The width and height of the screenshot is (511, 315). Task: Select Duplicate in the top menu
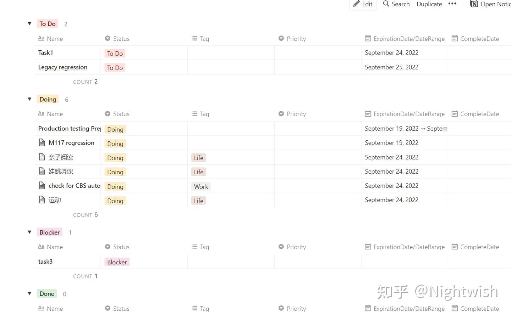[429, 4]
